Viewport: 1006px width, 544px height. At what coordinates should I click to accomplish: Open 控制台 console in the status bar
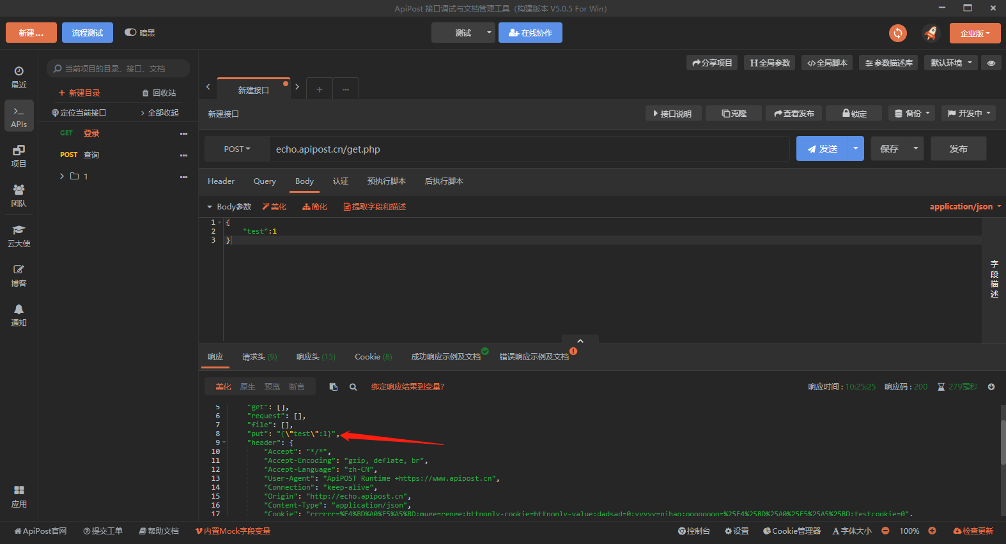pyautogui.click(x=694, y=531)
